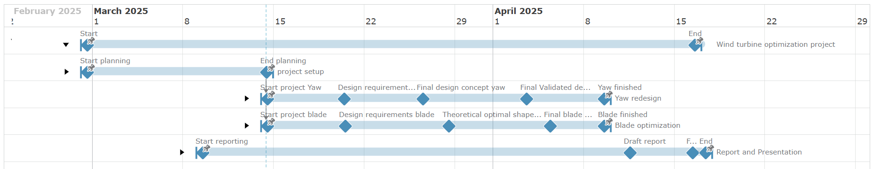The width and height of the screenshot is (873, 169).
Task: Expand the project setup row arrow
Action: coord(67,72)
